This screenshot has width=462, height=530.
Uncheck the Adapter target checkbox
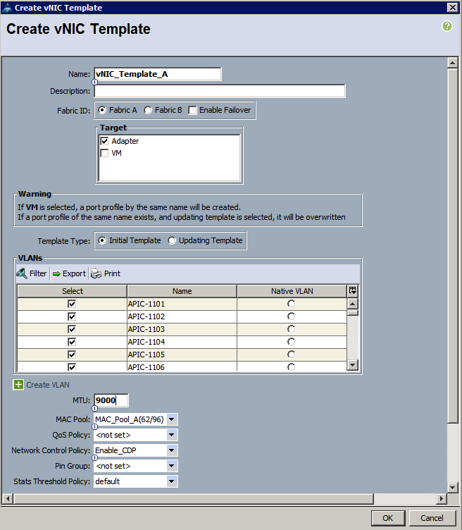click(104, 141)
